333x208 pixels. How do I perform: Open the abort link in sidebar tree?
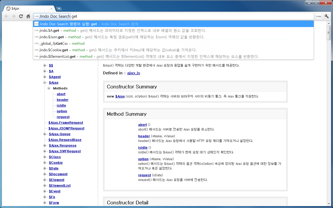coord(61,94)
